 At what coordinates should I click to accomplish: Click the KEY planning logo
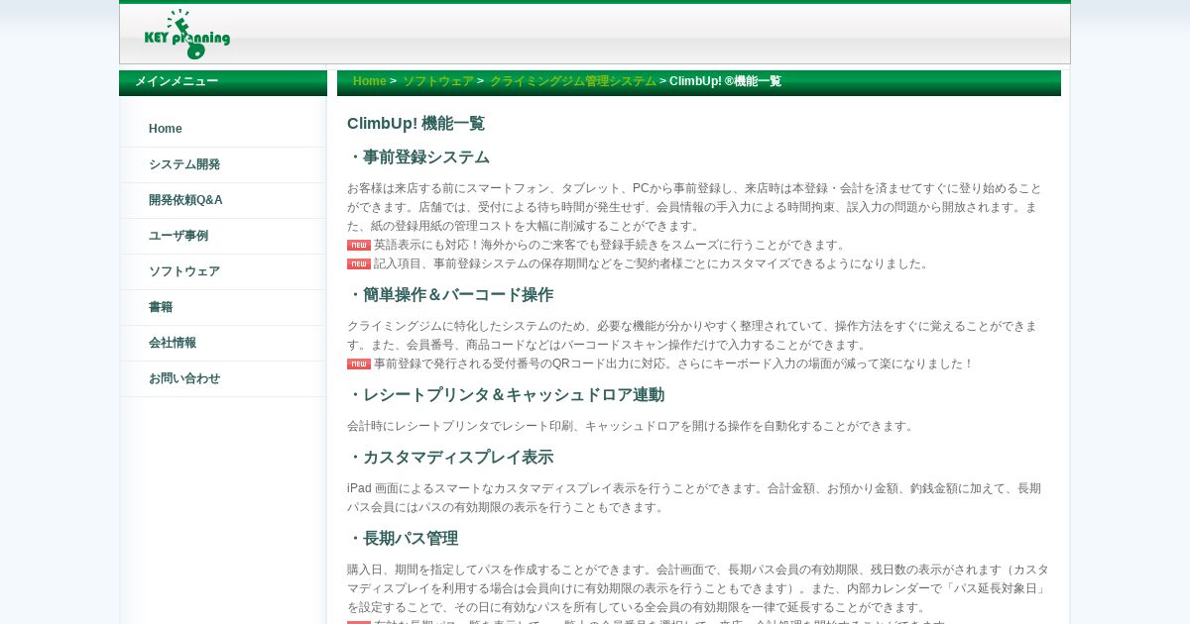187,35
